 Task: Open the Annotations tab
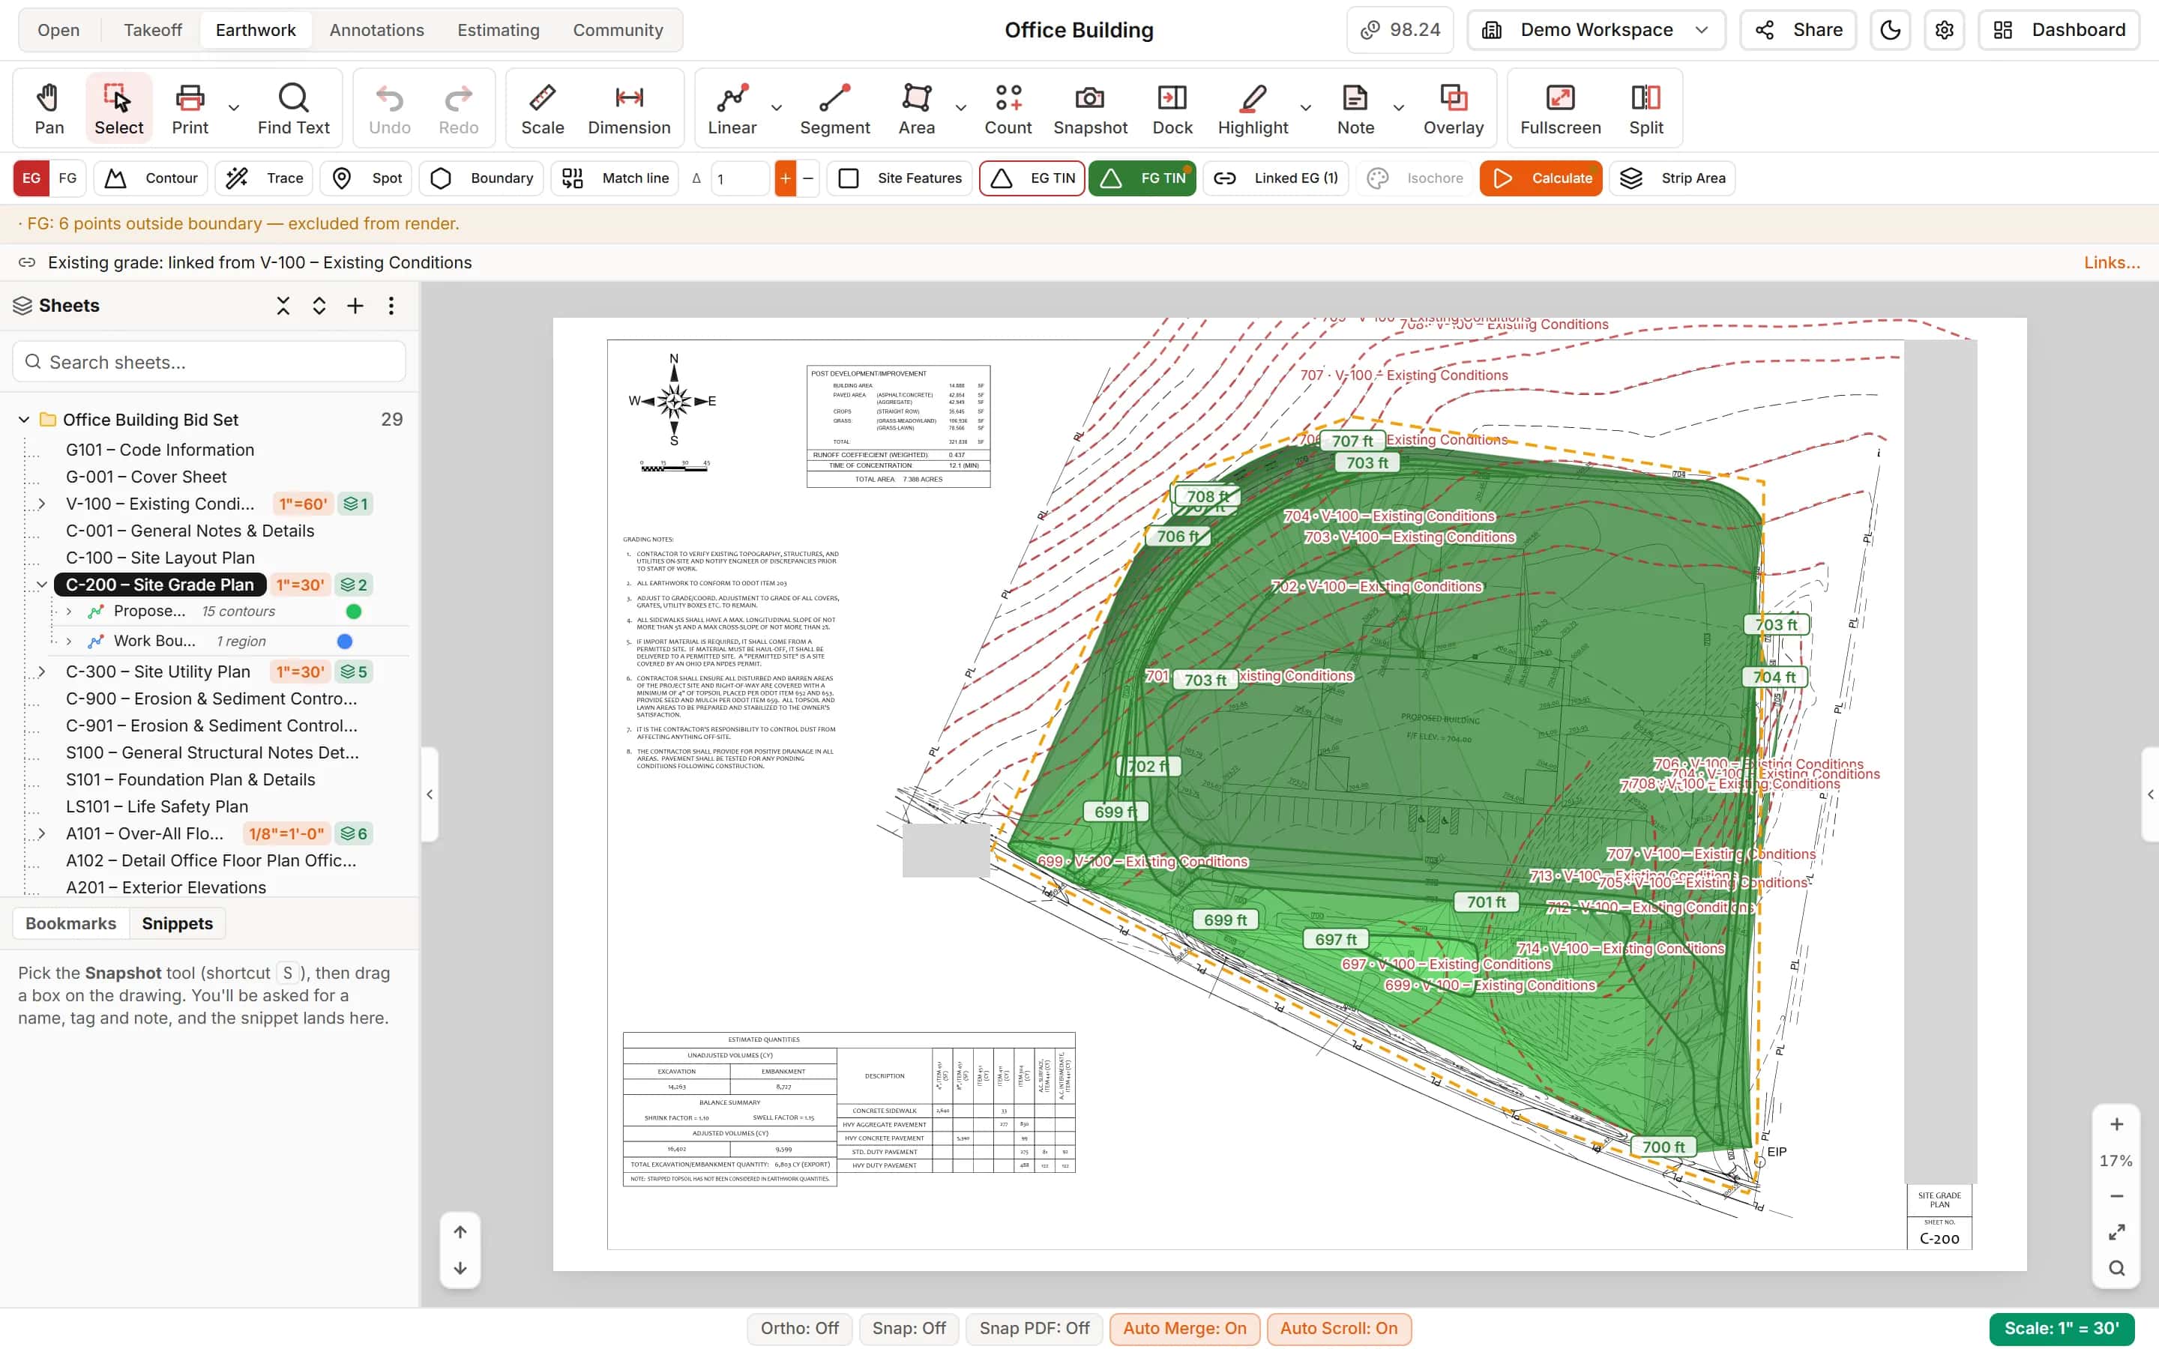click(376, 30)
